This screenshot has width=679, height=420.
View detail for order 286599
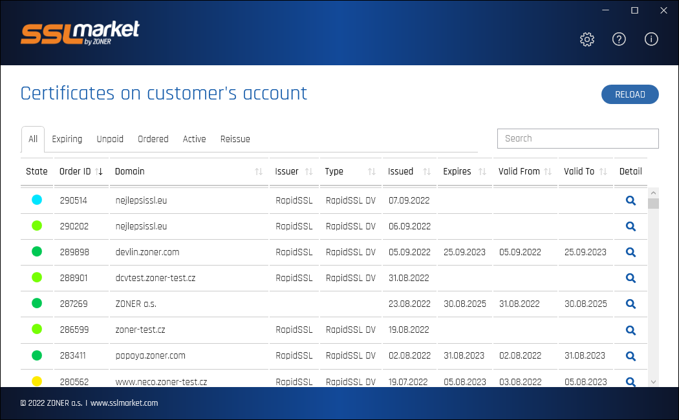coord(630,330)
